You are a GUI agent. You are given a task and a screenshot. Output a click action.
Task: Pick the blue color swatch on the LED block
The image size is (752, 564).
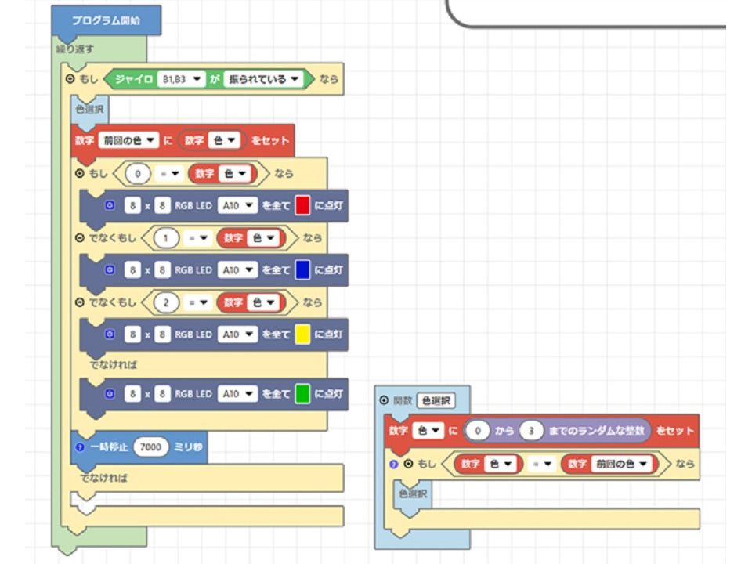pos(302,269)
